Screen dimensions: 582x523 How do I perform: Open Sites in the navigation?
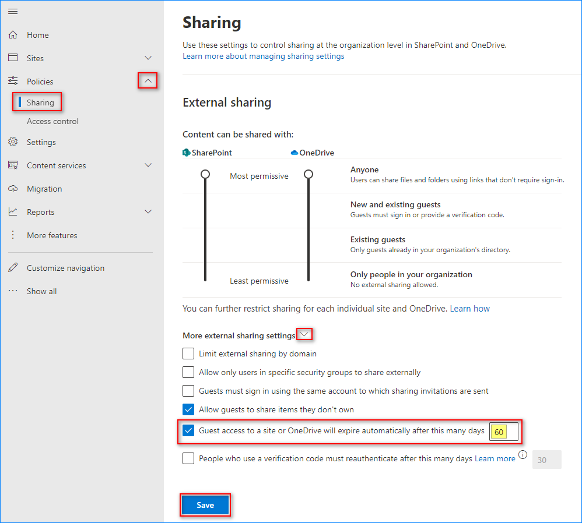pyautogui.click(x=35, y=58)
